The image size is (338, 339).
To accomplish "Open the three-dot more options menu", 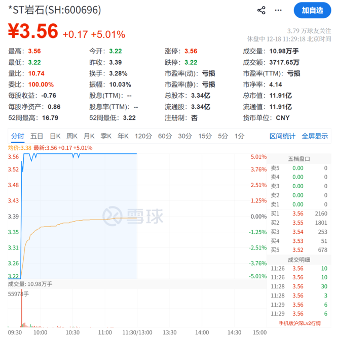I will 278,10.
